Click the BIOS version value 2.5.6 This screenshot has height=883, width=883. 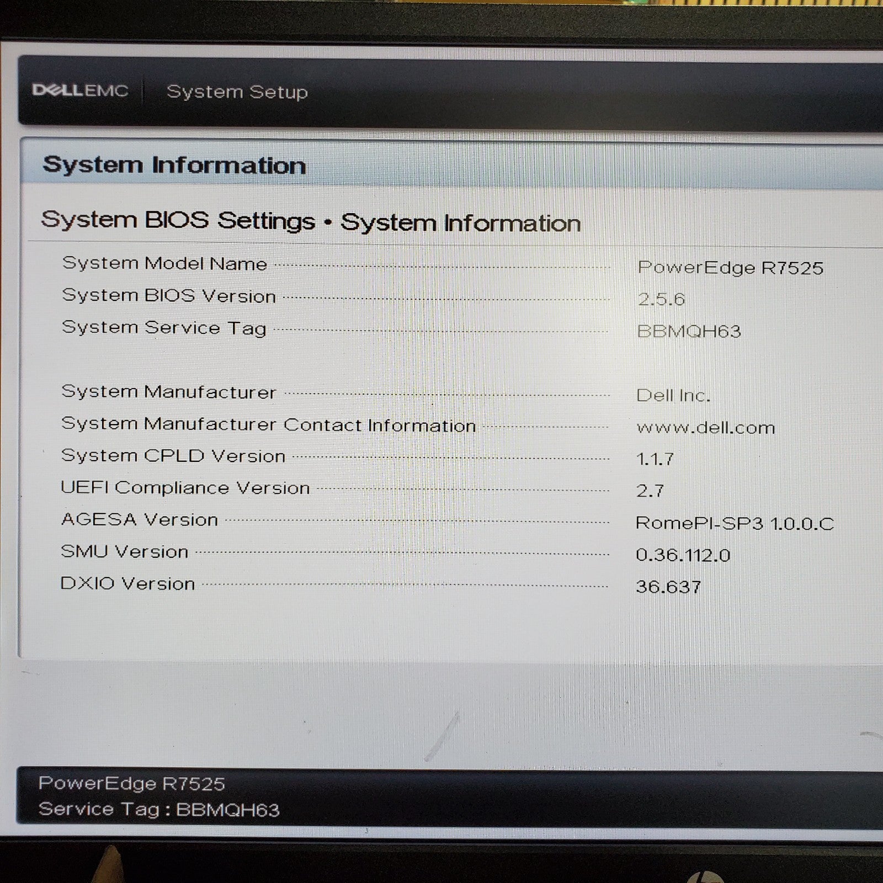coord(661,299)
